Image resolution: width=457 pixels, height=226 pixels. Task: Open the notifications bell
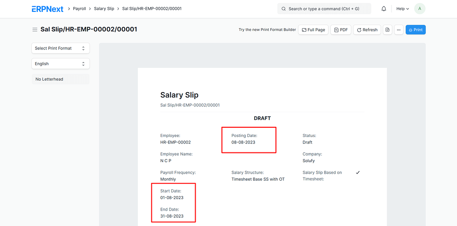pos(384,9)
